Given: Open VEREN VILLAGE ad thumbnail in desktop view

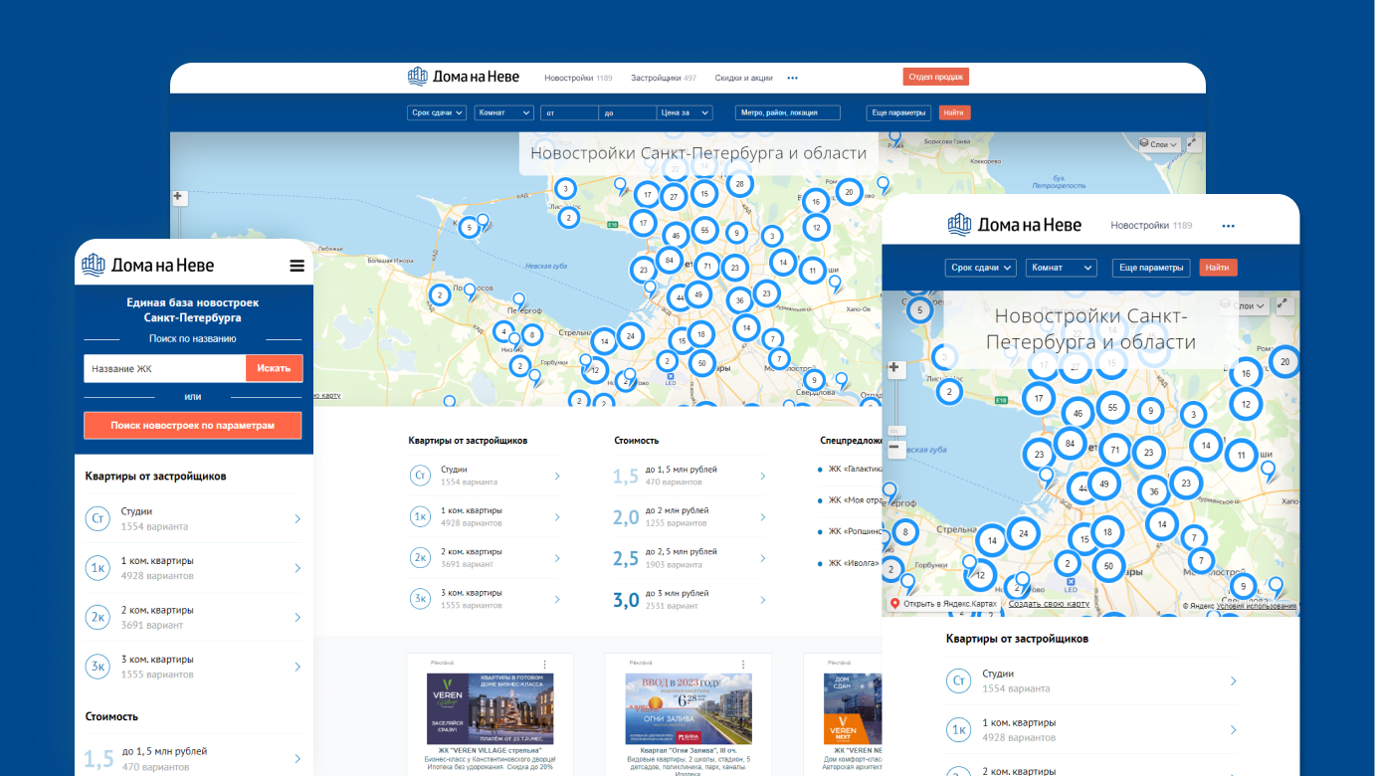Looking at the screenshot, I should point(490,709).
